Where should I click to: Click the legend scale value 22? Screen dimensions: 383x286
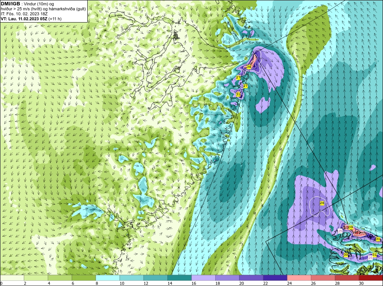click(x=265, y=283)
